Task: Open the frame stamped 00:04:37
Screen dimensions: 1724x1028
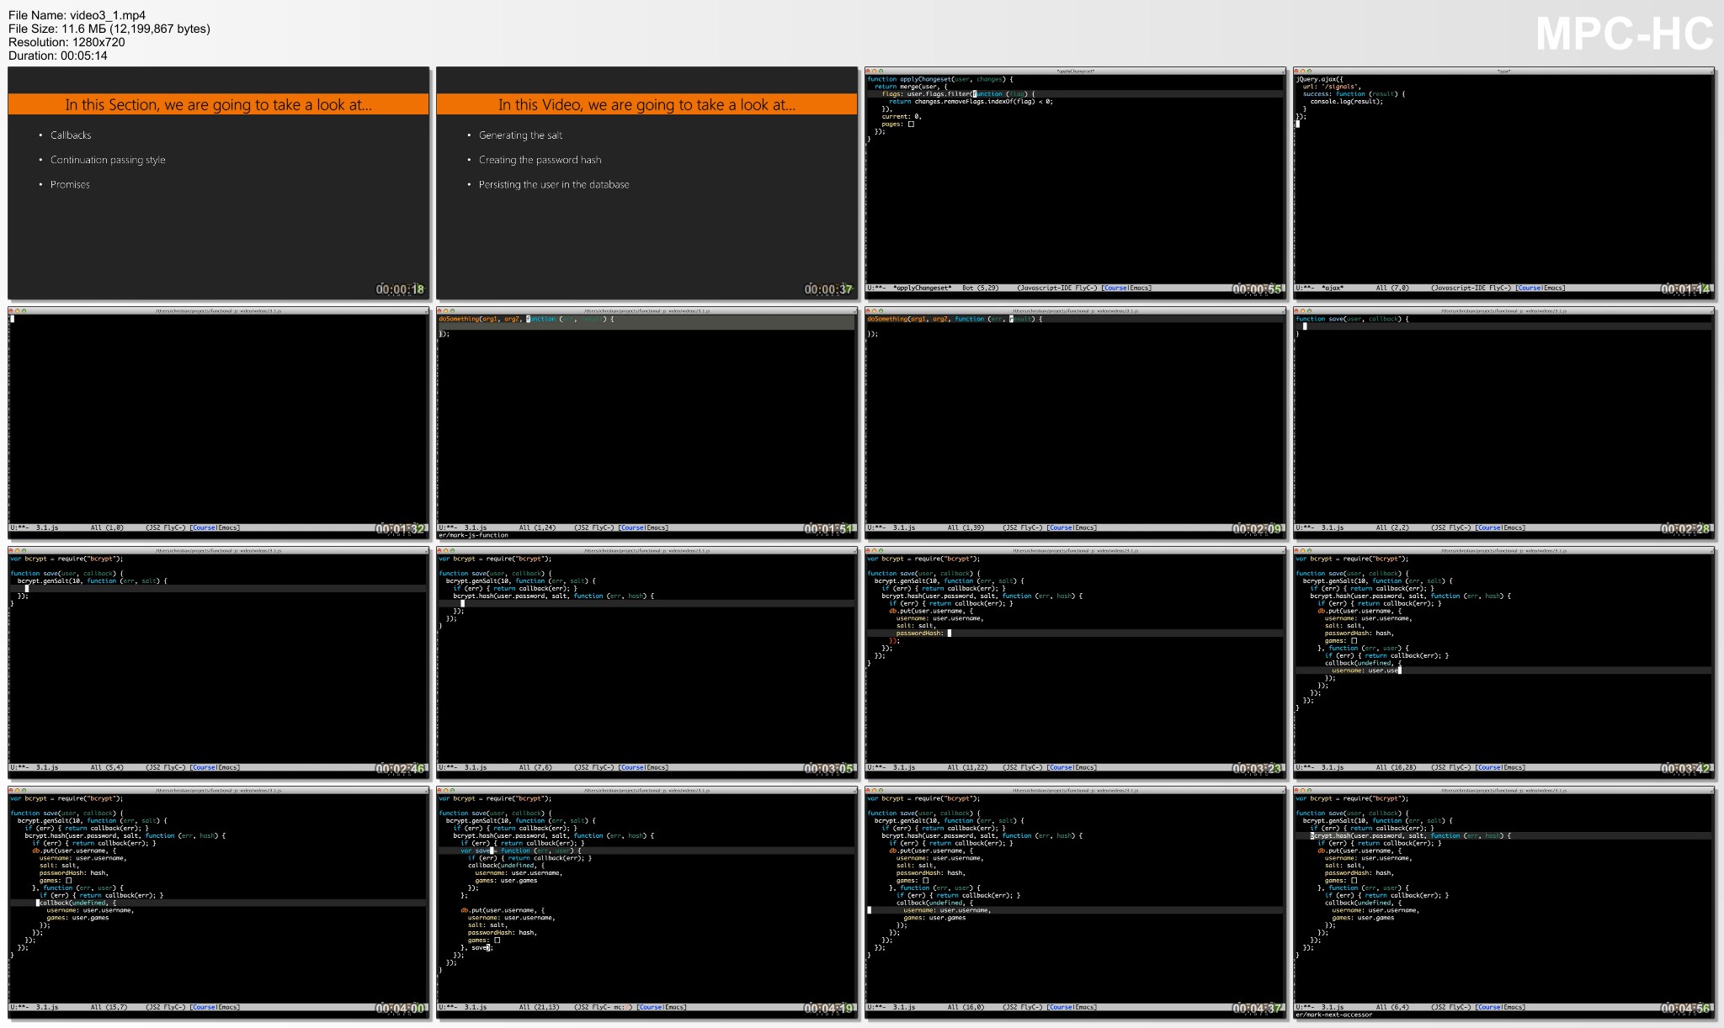Action: 1076,903
